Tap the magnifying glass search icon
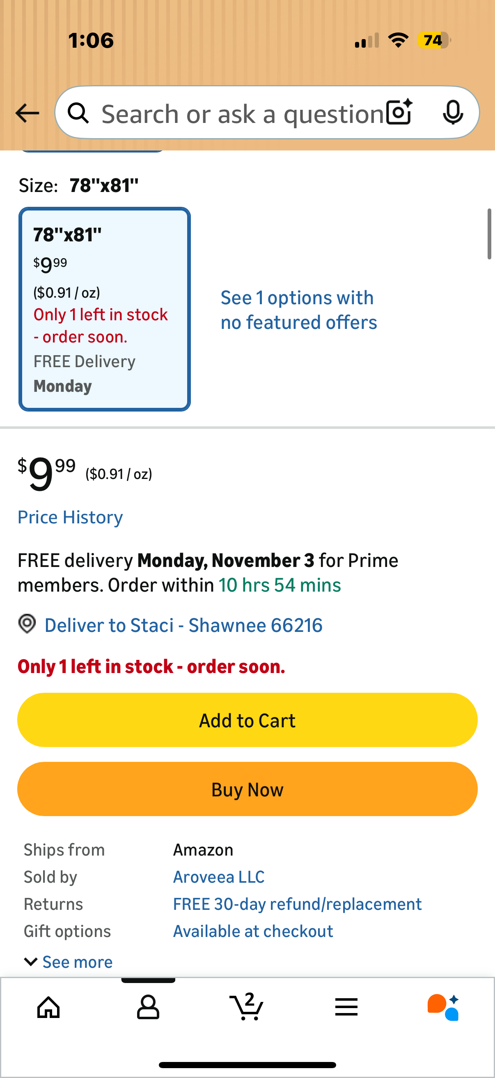This screenshot has height=1078, width=495. pyautogui.click(x=78, y=113)
